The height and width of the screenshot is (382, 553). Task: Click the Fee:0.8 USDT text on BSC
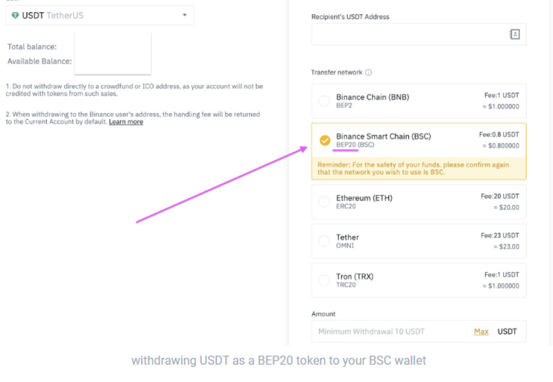click(x=499, y=135)
